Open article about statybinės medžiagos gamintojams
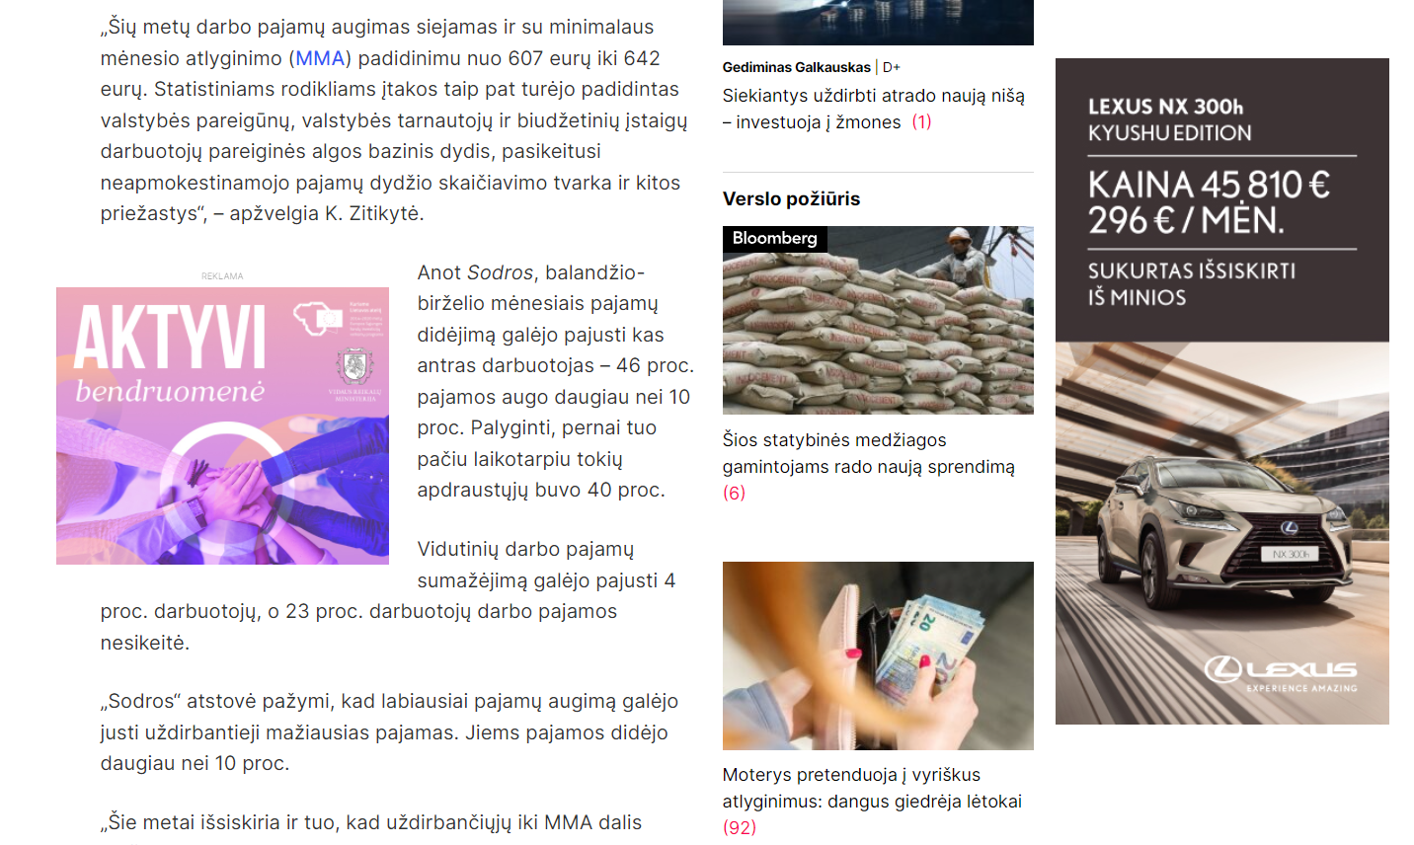 click(x=868, y=453)
